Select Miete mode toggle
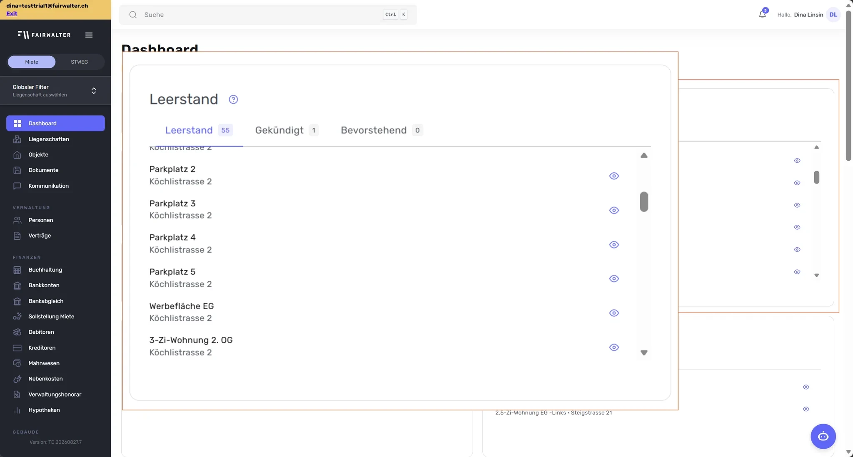 (x=32, y=62)
